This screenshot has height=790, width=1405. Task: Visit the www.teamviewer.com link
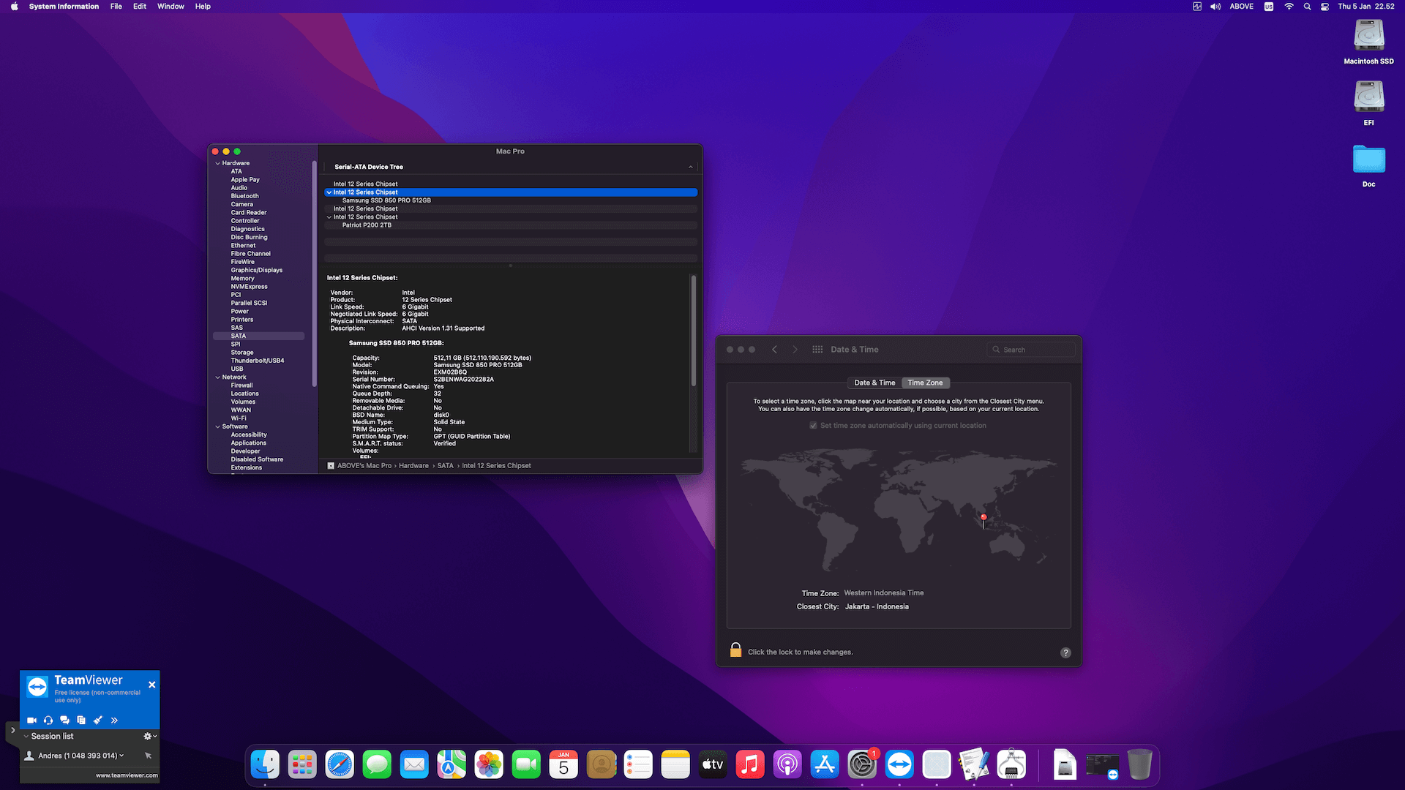127,775
